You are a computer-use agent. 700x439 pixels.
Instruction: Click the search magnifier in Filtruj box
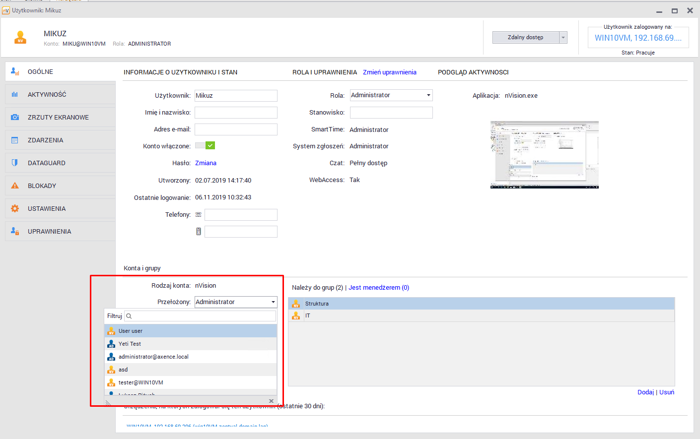click(129, 316)
